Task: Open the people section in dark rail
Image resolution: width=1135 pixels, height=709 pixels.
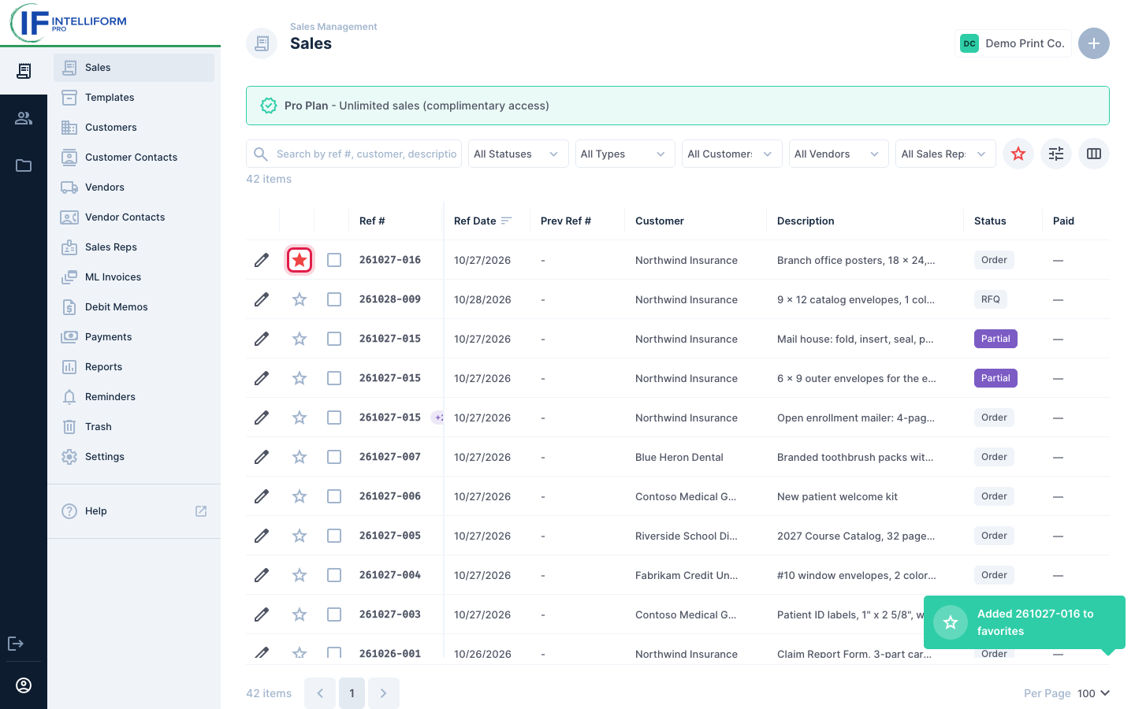Action: [x=24, y=118]
